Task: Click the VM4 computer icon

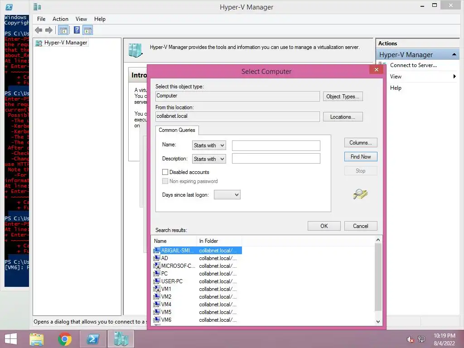Action: tap(157, 304)
